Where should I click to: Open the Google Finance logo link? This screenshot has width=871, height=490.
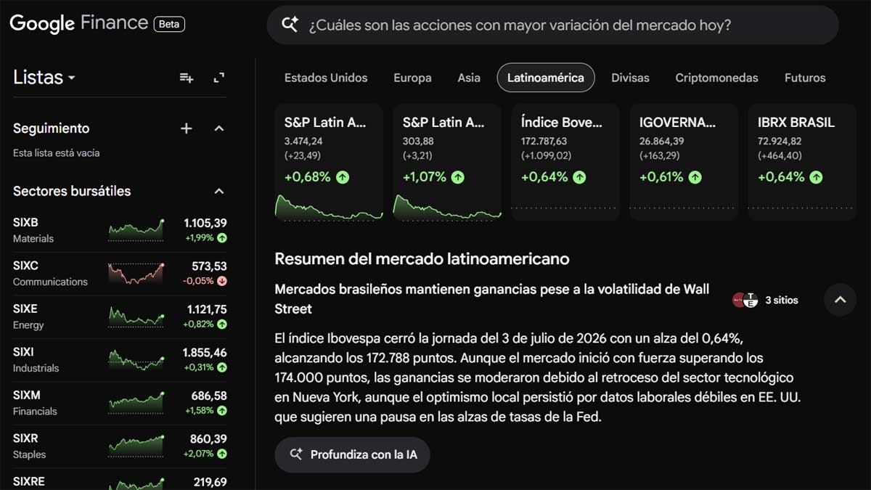click(78, 23)
